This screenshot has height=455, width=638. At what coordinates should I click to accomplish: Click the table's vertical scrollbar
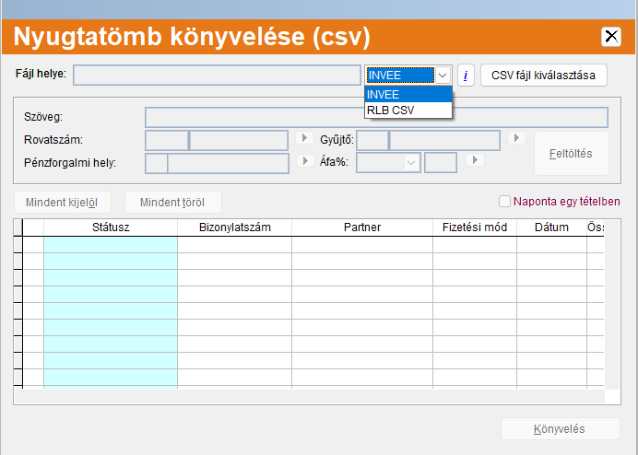(x=612, y=305)
